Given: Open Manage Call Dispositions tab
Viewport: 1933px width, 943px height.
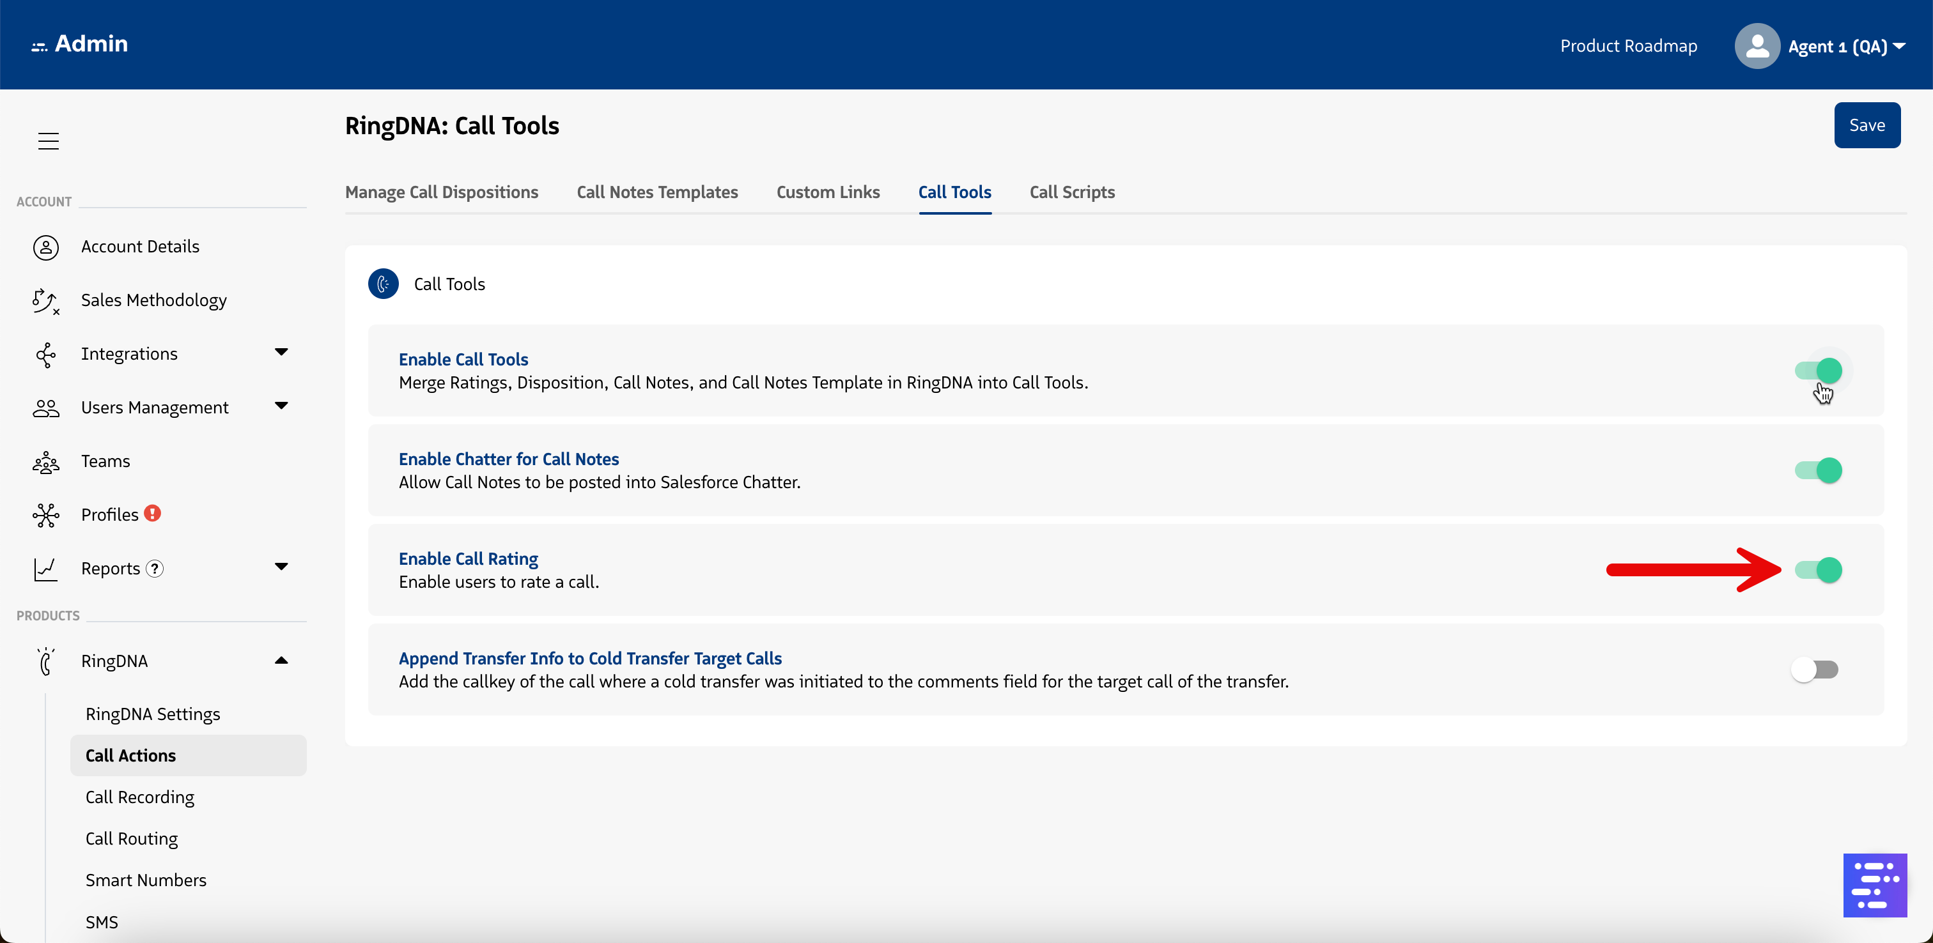Looking at the screenshot, I should [x=441, y=193].
